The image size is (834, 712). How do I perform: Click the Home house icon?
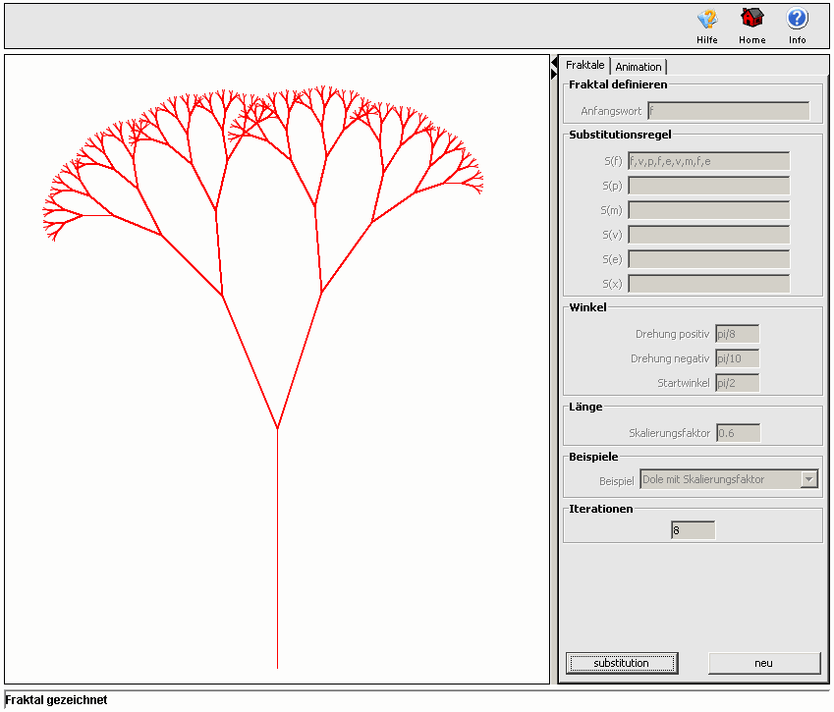tap(752, 20)
